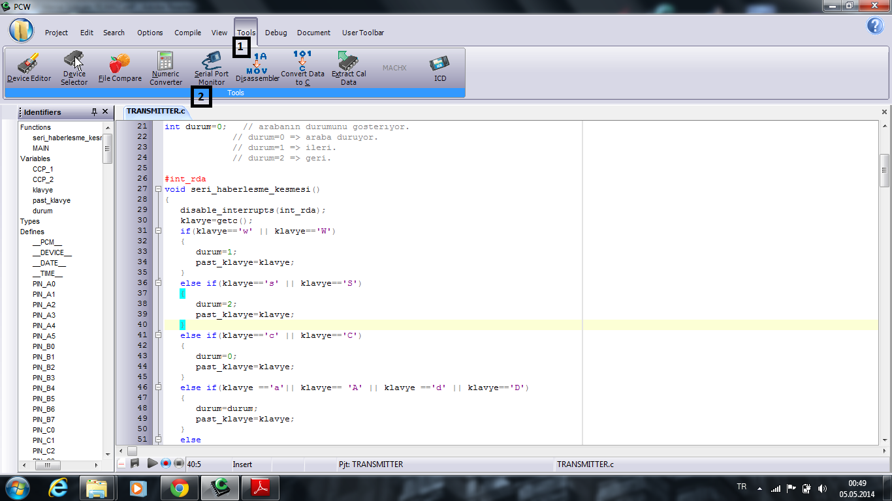Launch the Device Selector
This screenshot has height=501, width=892.
tap(74, 68)
